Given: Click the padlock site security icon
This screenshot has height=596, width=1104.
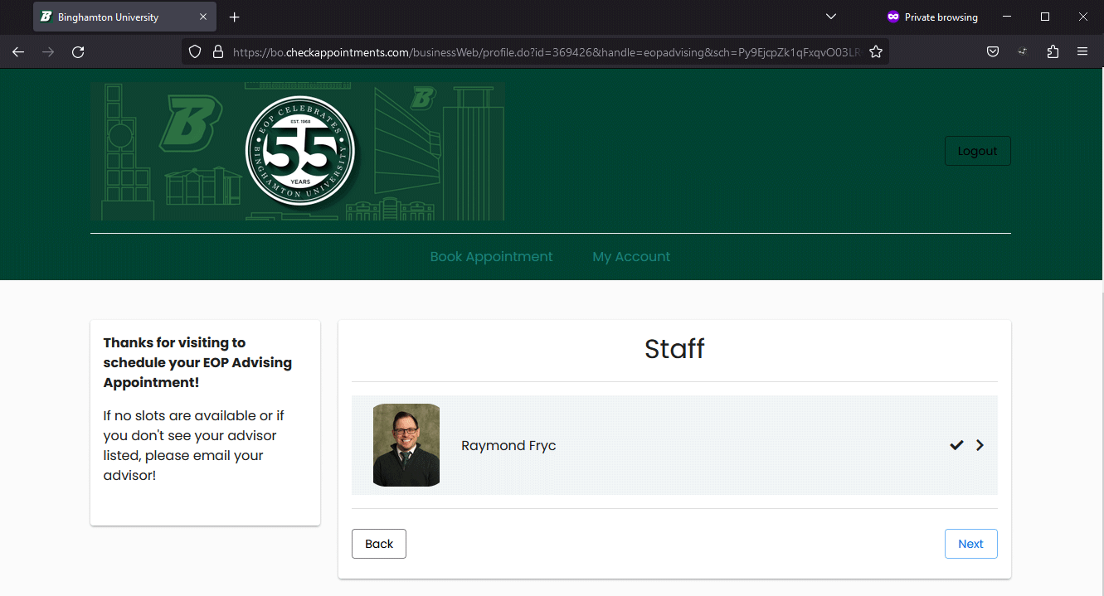Looking at the screenshot, I should click(217, 51).
